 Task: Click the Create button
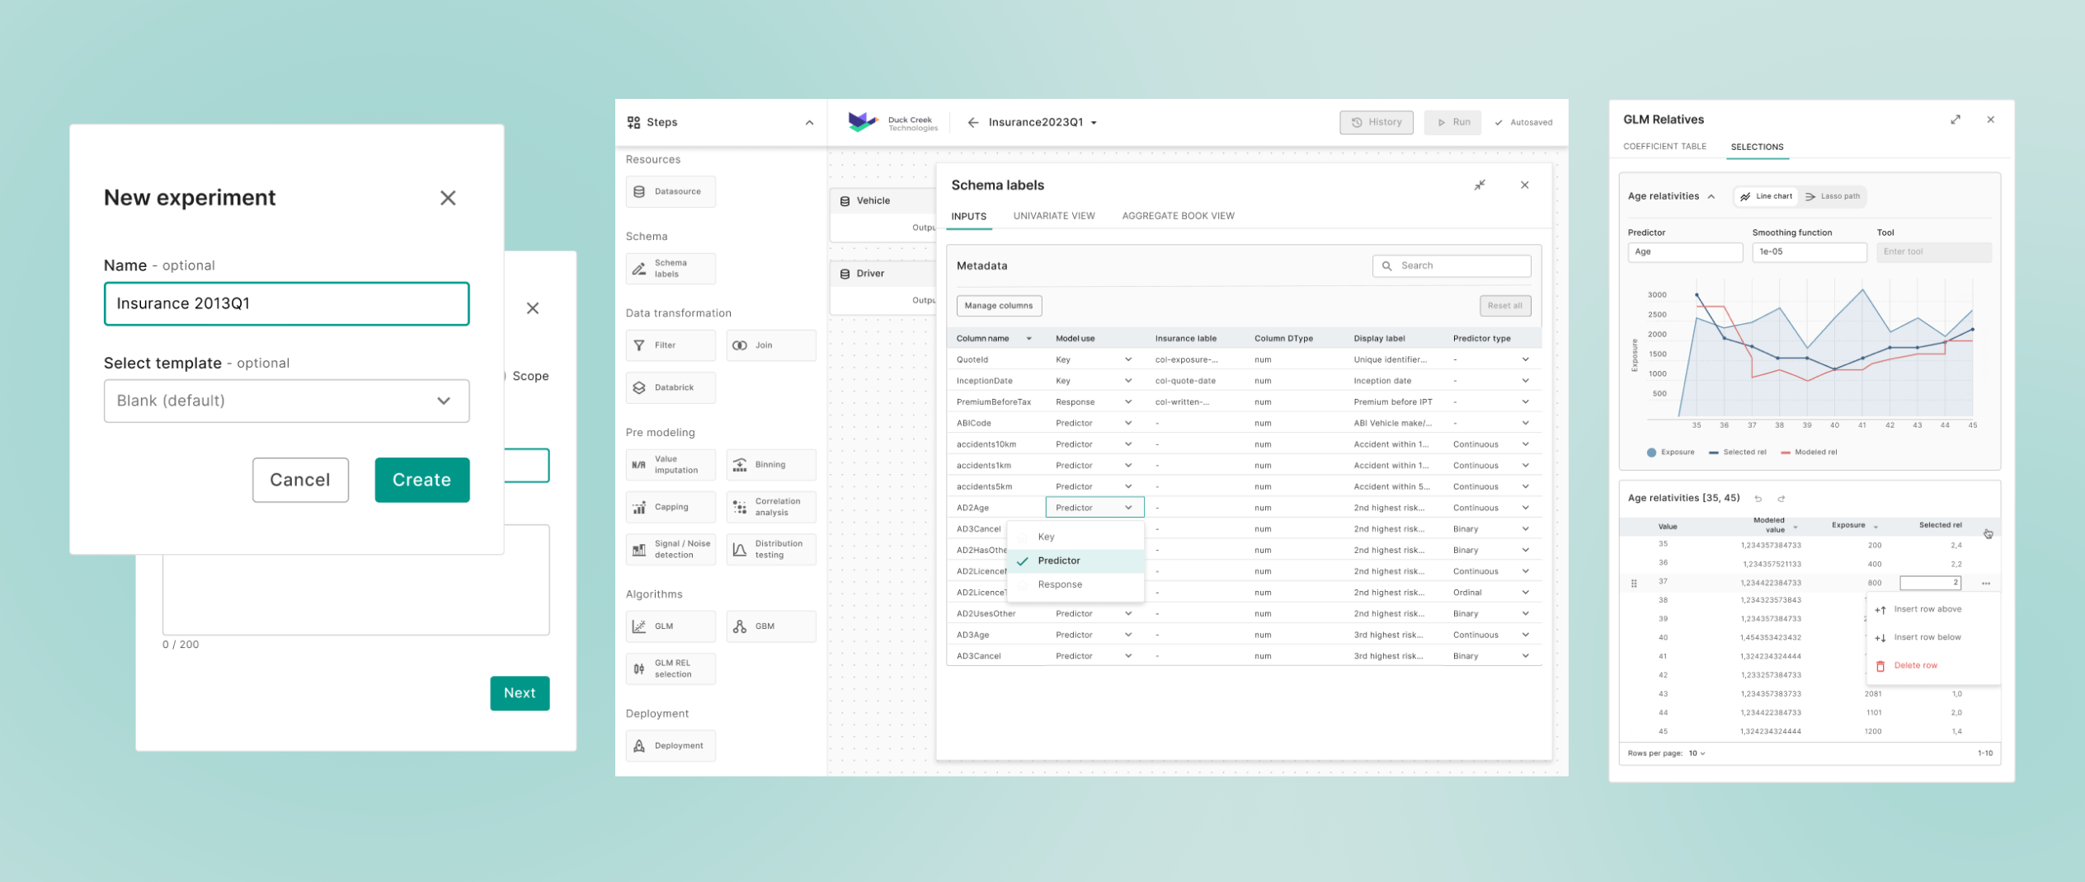pyautogui.click(x=422, y=480)
